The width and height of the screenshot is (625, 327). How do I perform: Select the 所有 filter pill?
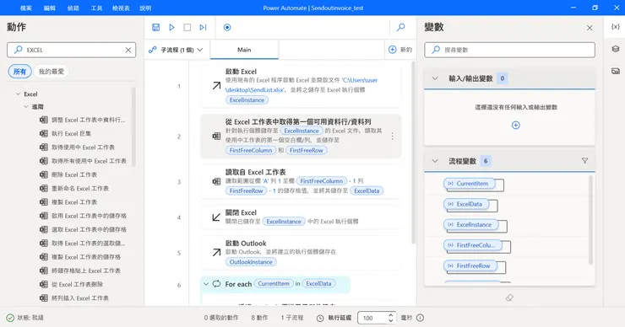click(x=19, y=72)
